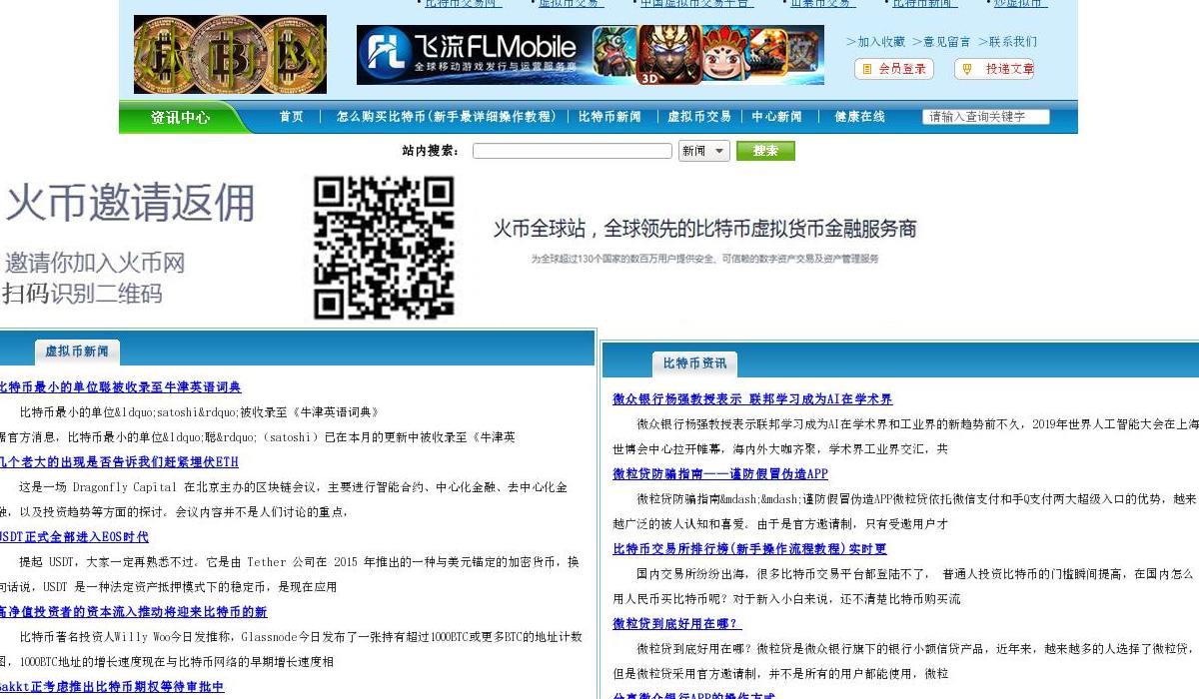Click the 火币全球站 slogan text
The image size is (1199, 699).
pyautogui.click(x=704, y=229)
